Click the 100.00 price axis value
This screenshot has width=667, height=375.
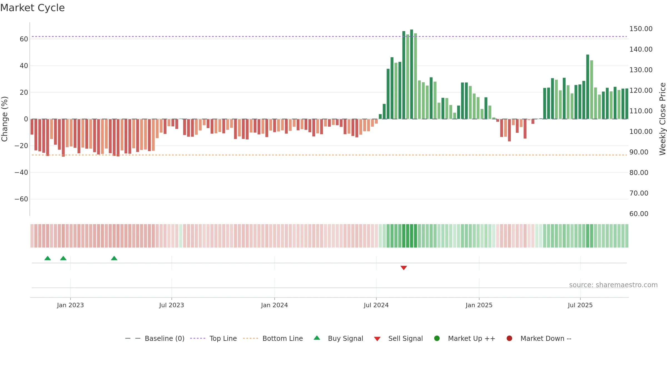(641, 131)
